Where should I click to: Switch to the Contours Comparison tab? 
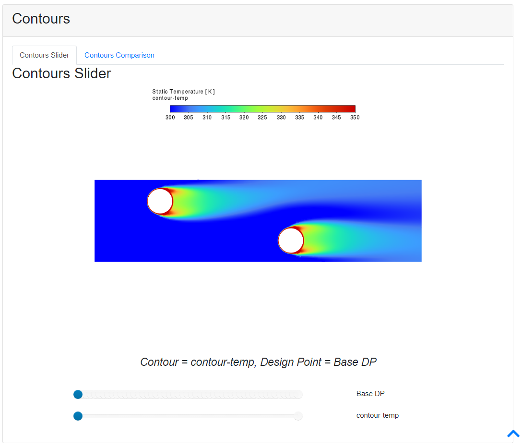[x=119, y=55]
